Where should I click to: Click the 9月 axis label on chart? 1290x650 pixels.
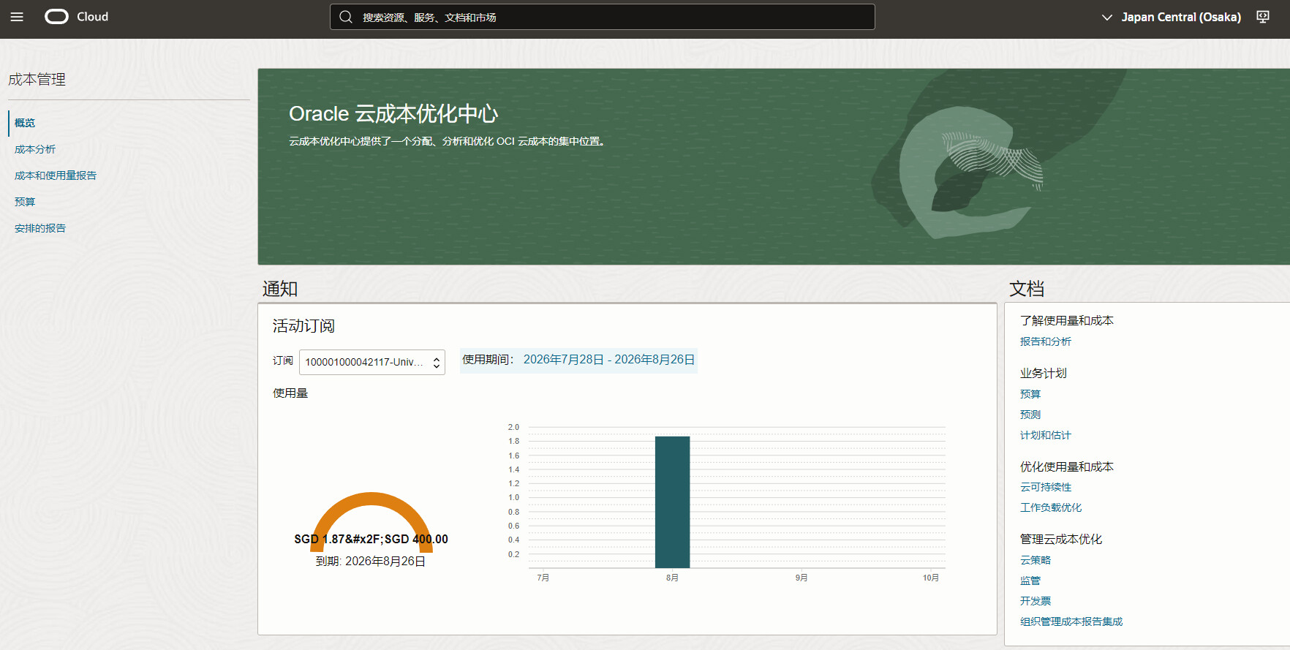pyautogui.click(x=801, y=578)
